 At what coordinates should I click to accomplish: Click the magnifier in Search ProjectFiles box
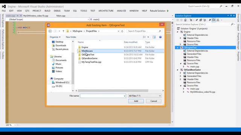[160, 31]
